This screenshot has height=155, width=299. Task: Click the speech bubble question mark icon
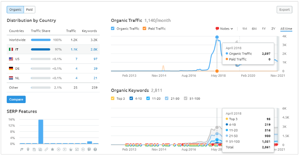[89, 149]
